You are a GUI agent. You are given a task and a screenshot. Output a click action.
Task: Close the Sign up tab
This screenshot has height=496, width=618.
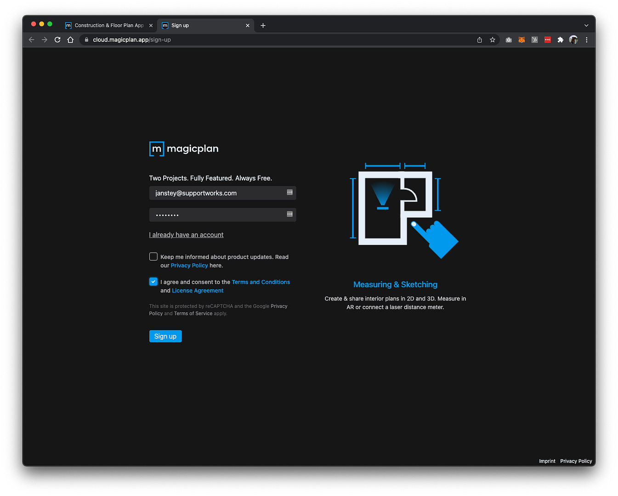click(248, 26)
